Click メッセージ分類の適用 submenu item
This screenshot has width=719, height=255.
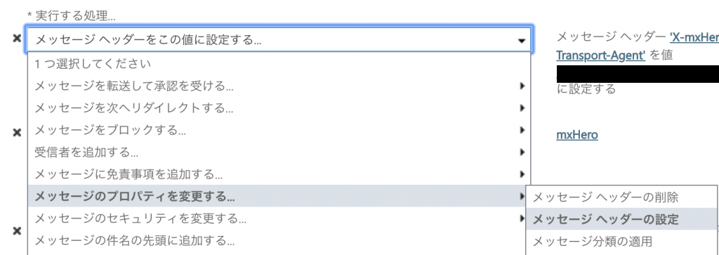pos(621,241)
